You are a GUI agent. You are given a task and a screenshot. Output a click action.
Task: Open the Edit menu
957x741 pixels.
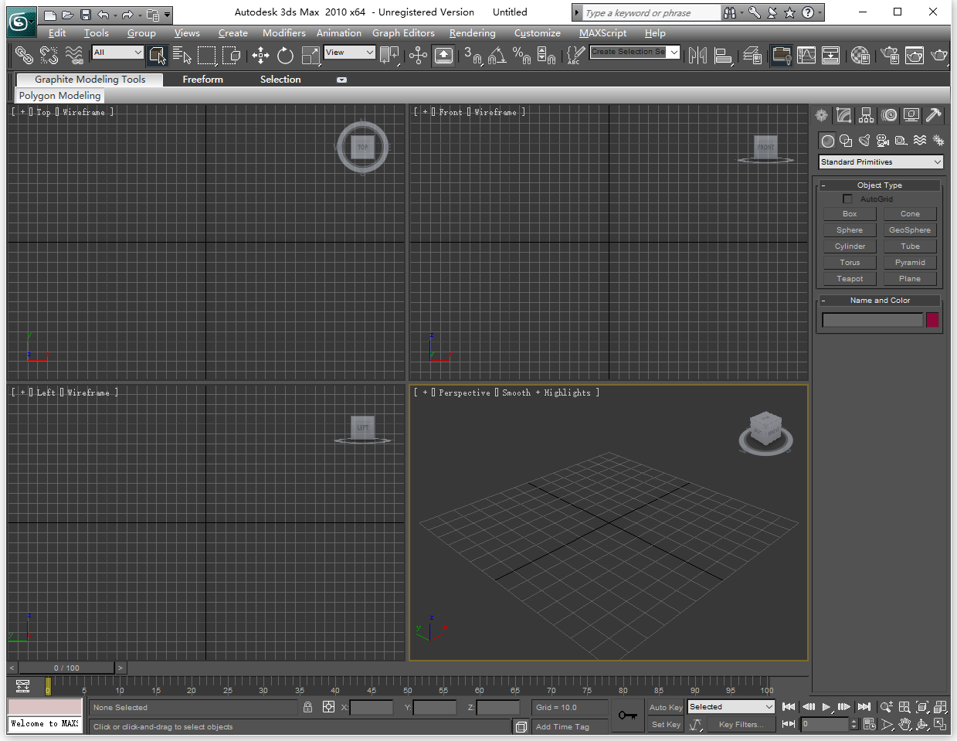[57, 33]
